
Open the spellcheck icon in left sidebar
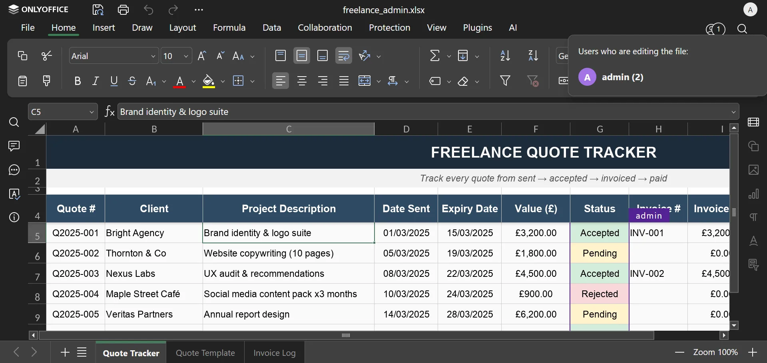pos(14,194)
